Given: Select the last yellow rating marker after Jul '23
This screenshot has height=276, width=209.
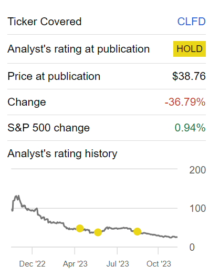Looking at the screenshot, I should tap(137, 231).
